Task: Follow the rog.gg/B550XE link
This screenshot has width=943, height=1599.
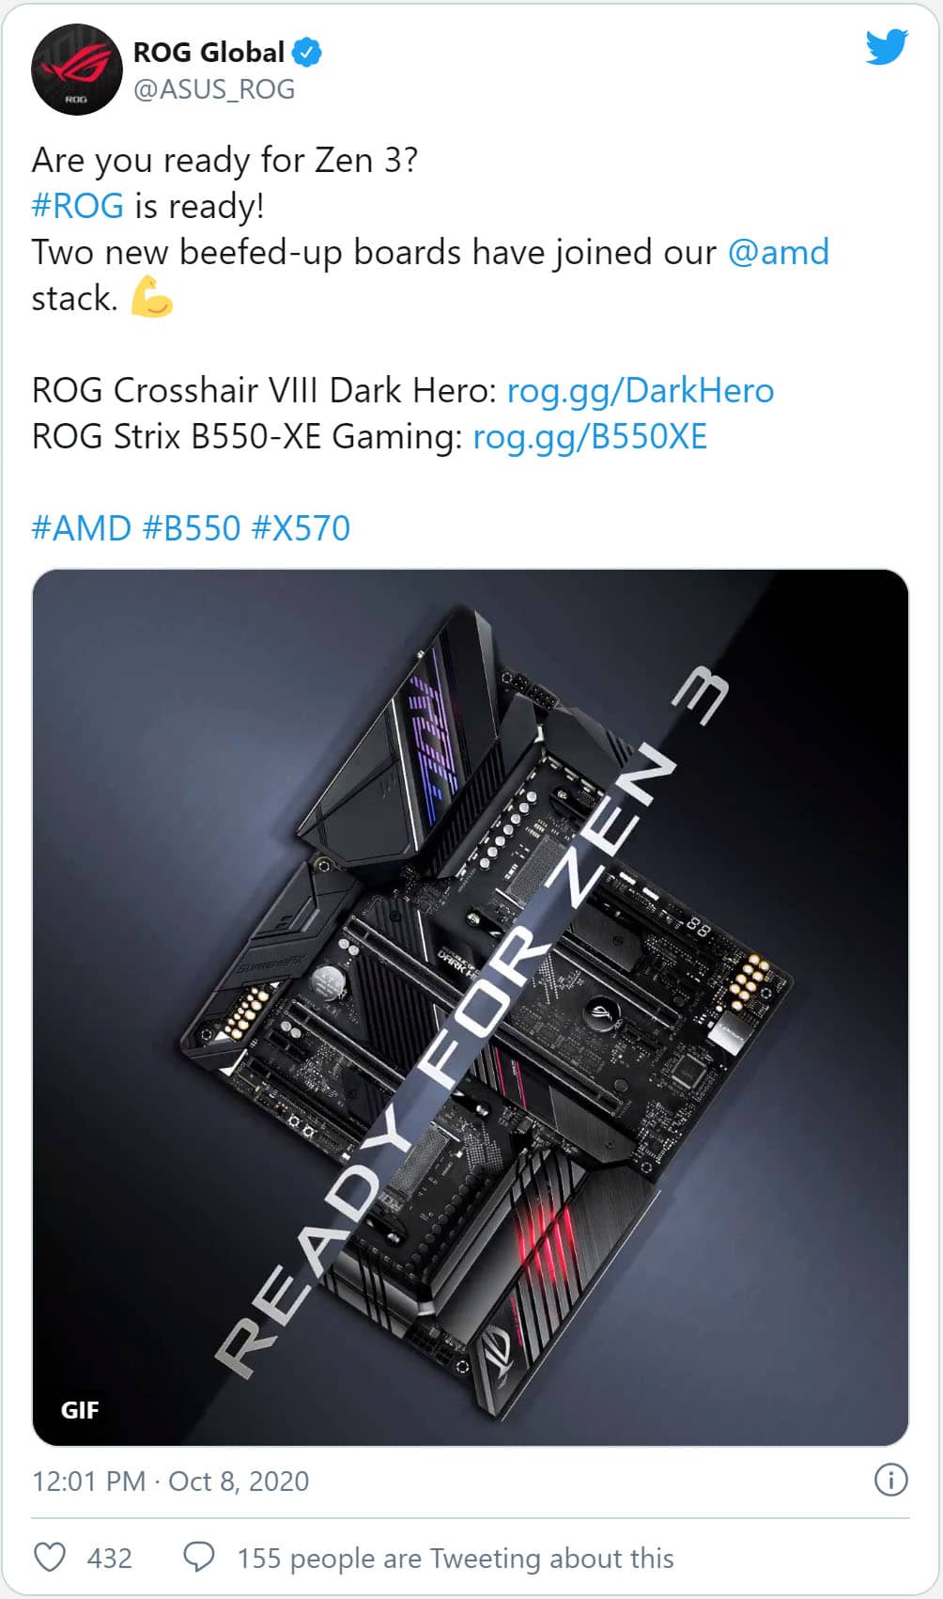Action: coord(590,437)
